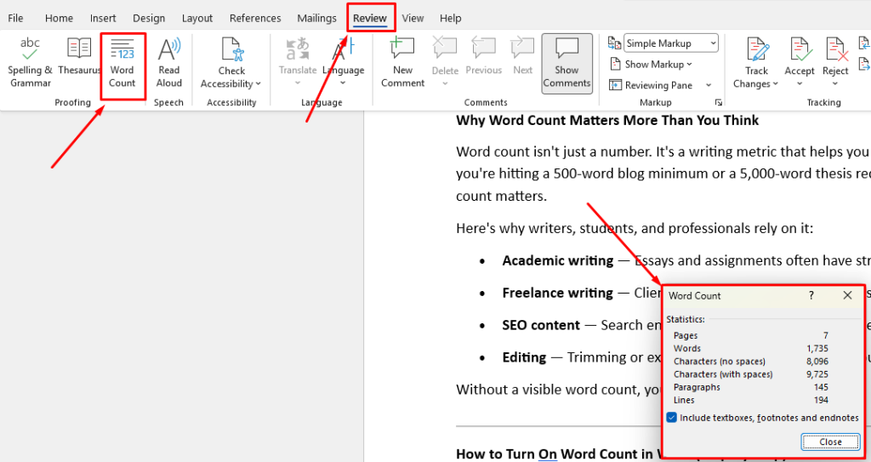
Task: Click the Pages statistic row
Action: (750, 335)
